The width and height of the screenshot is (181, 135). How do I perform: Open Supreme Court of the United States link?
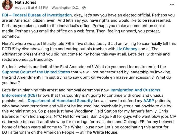pos(36,72)
